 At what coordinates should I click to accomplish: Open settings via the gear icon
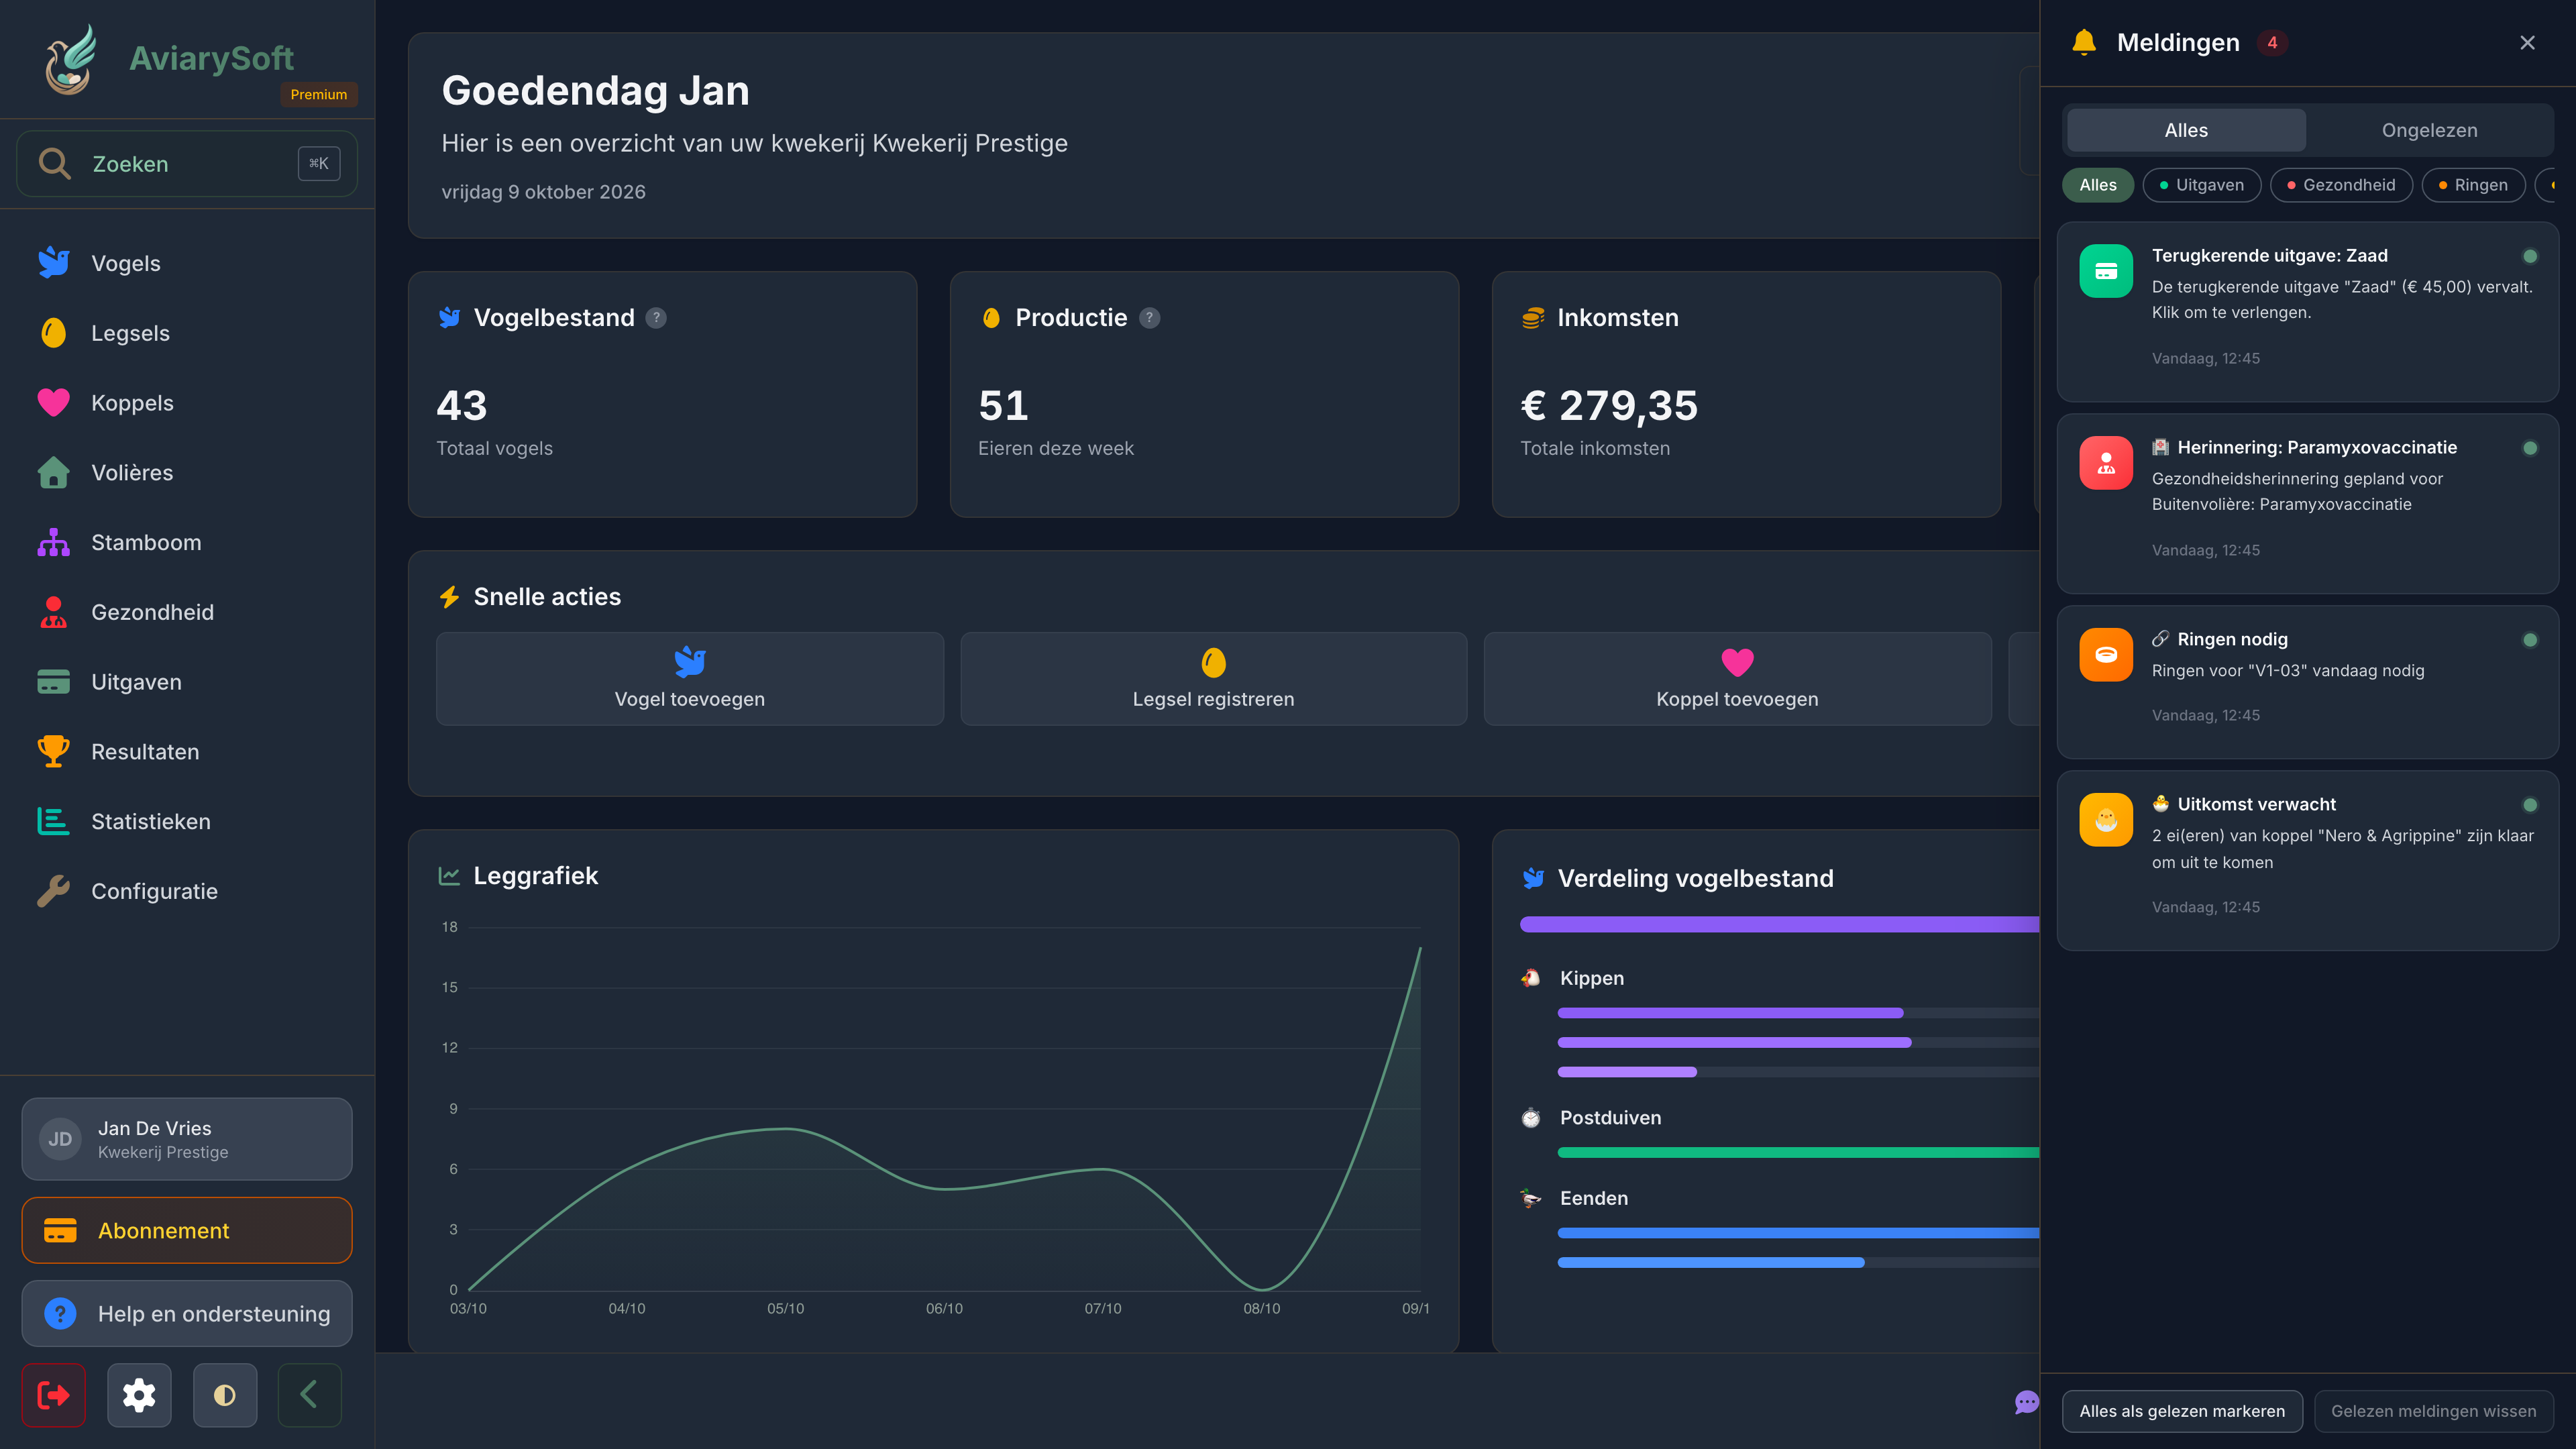pyautogui.click(x=139, y=1394)
